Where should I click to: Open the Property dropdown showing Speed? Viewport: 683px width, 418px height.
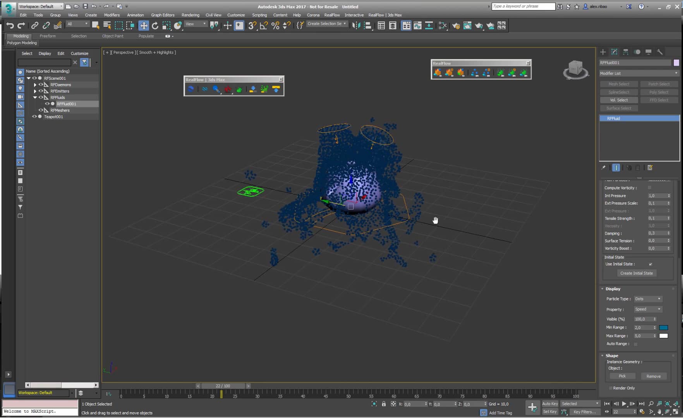[648, 309]
